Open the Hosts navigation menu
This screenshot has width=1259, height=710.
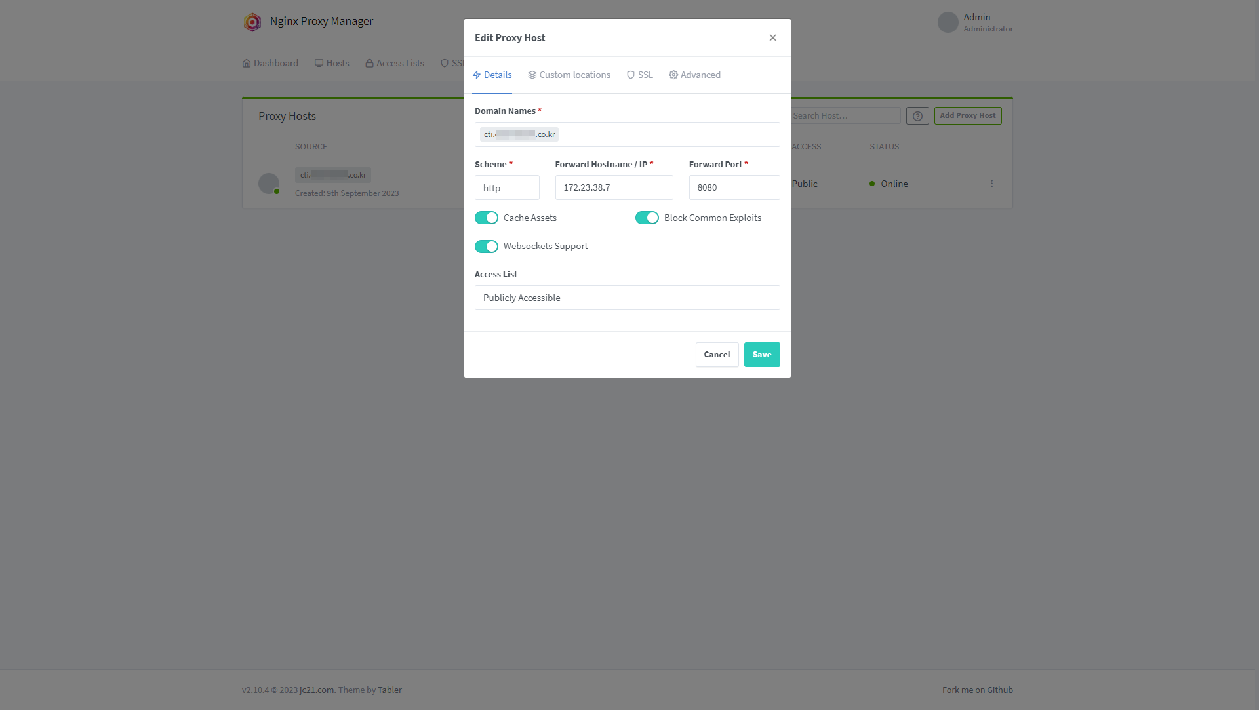(332, 64)
